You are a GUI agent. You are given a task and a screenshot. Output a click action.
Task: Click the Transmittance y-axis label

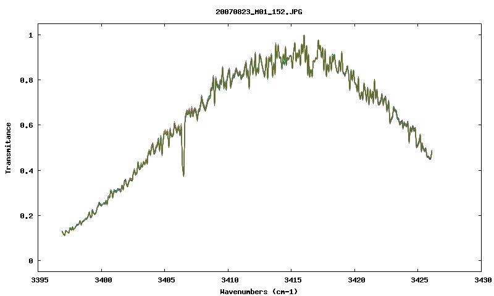point(8,148)
